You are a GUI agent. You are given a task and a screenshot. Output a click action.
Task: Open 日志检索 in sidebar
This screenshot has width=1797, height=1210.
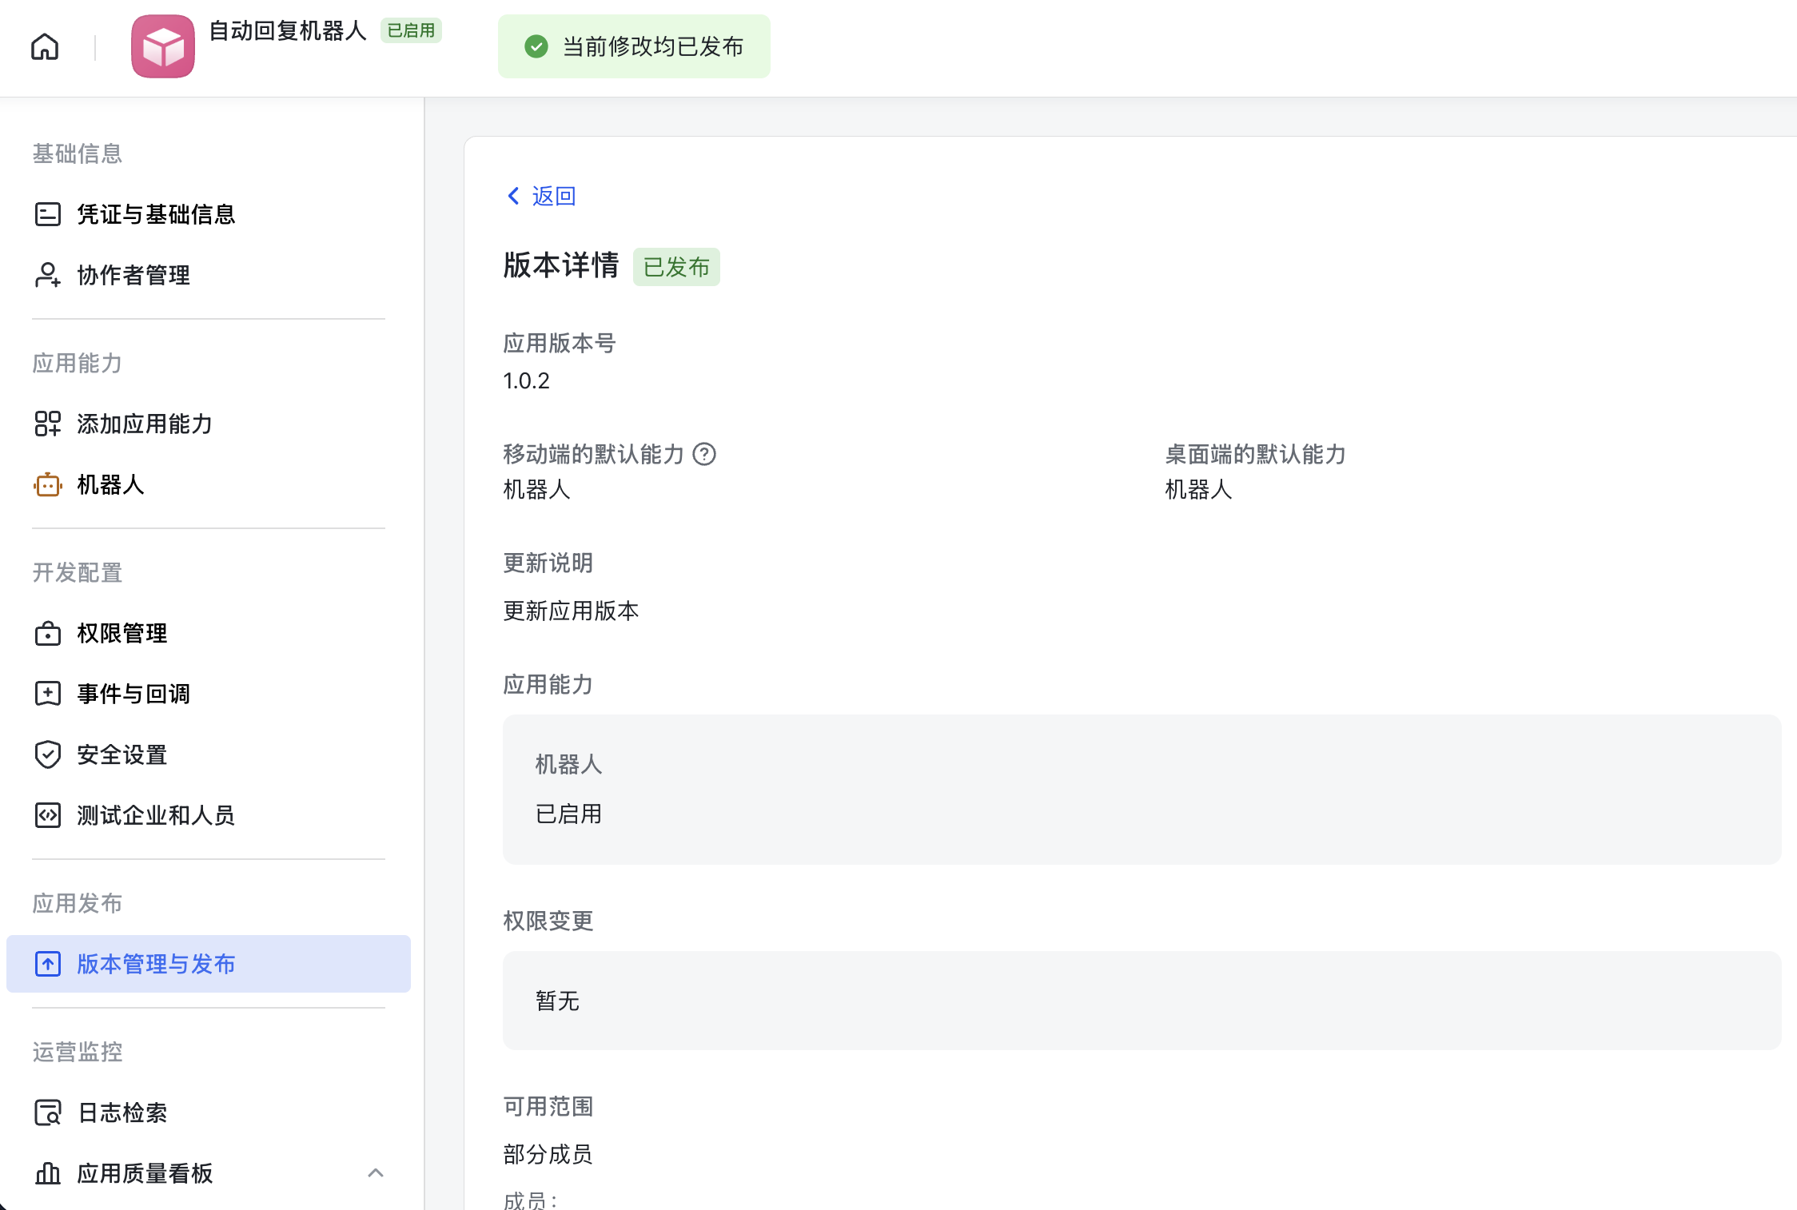(x=209, y=1112)
